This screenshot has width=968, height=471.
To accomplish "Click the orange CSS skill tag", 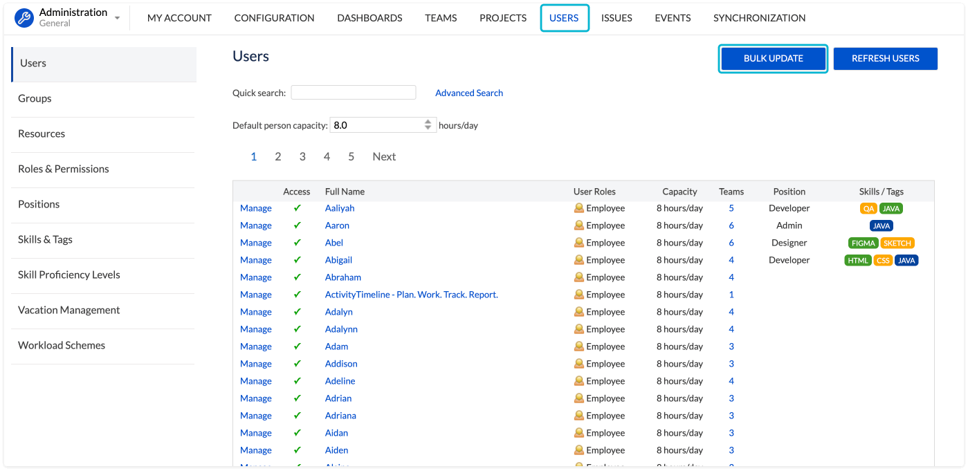I will tap(883, 260).
